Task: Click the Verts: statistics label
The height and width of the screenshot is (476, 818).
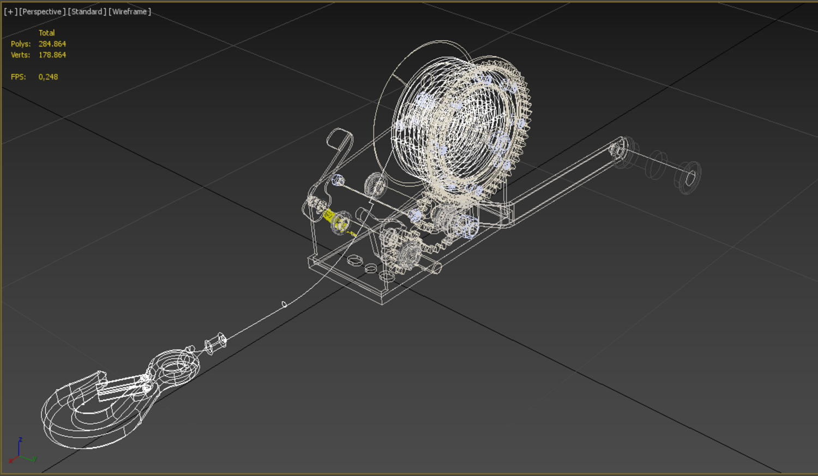Action: click(21, 55)
